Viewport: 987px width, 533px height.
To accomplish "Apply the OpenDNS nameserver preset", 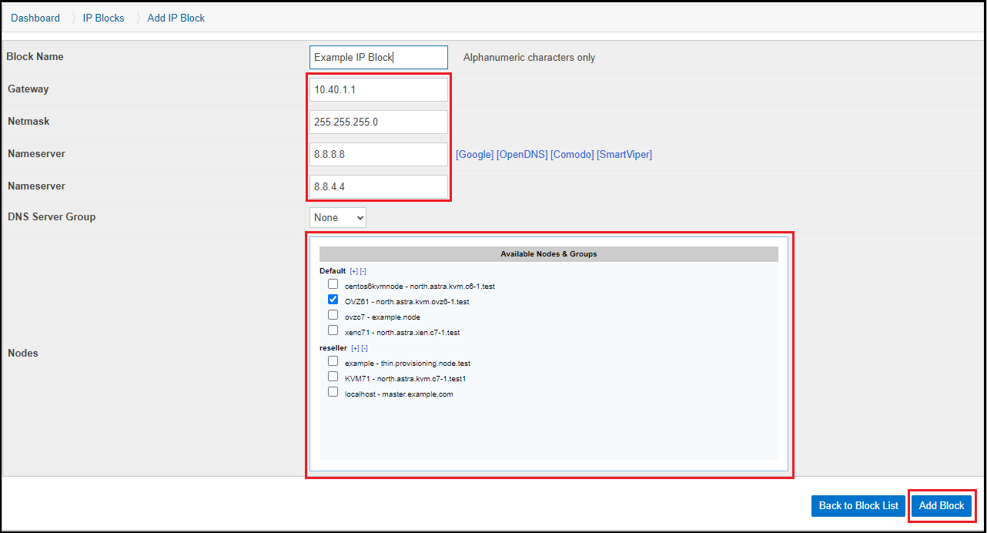I will click(x=521, y=154).
